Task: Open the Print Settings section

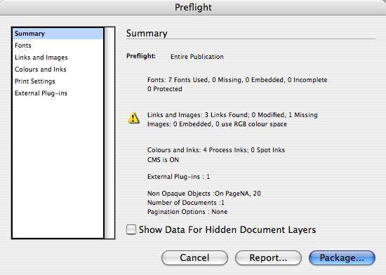Action: (x=34, y=81)
